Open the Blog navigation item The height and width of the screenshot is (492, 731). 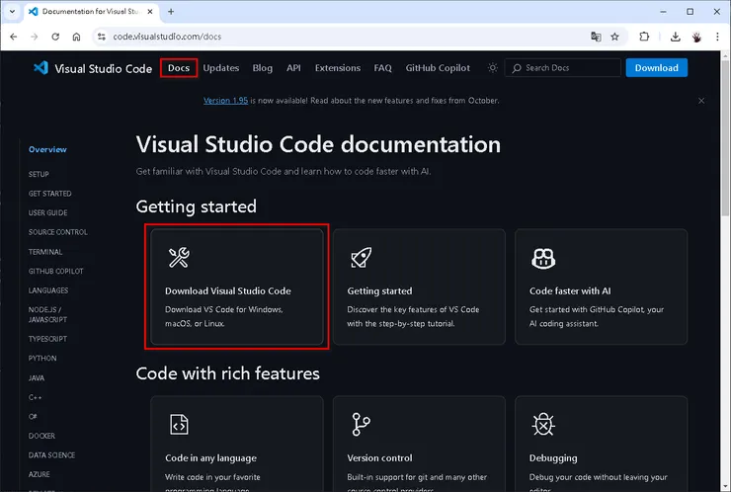(x=263, y=68)
